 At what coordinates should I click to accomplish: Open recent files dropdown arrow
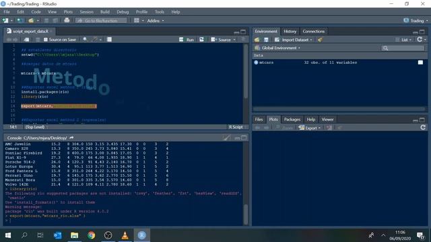point(38,21)
